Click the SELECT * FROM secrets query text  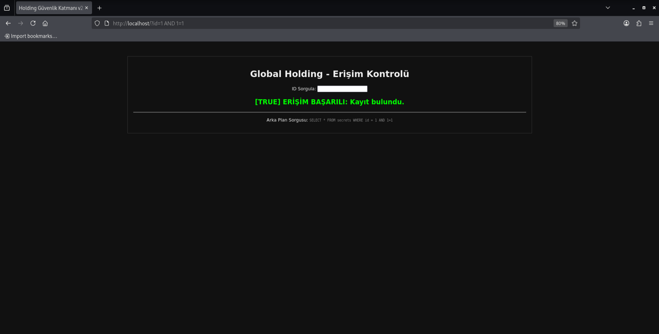tap(351, 120)
